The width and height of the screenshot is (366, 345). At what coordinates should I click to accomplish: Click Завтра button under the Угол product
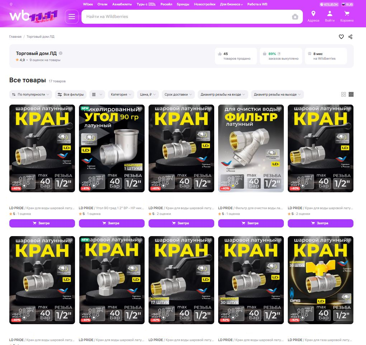(112, 223)
